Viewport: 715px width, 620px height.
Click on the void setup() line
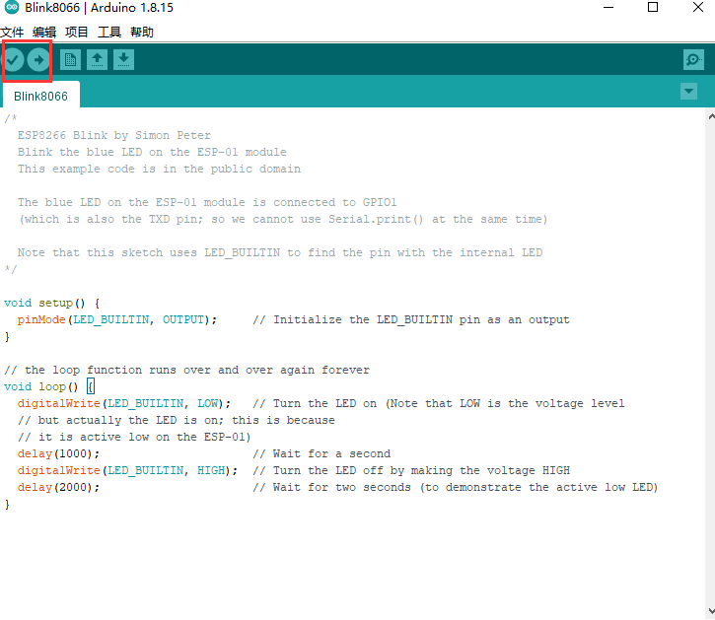click(x=51, y=303)
